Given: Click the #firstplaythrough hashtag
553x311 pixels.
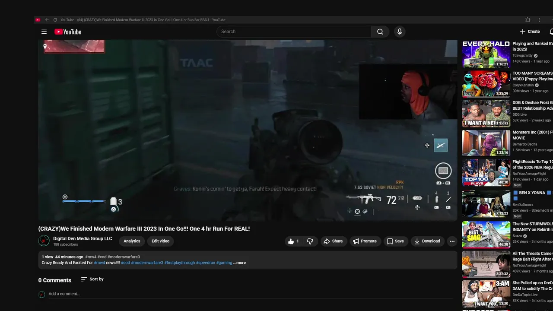Looking at the screenshot, I should [179, 263].
